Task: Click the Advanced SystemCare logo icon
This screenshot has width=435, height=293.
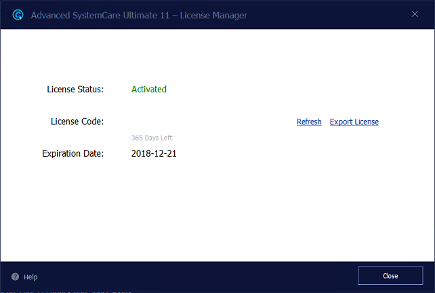Action: coord(18,15)
